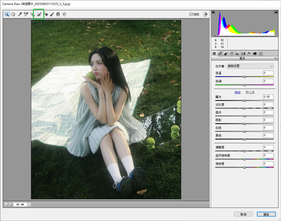This screenshot has width=281, height=221.
Task: Click the Red Eye Removal tool
Action: click(x=46, y=15)
